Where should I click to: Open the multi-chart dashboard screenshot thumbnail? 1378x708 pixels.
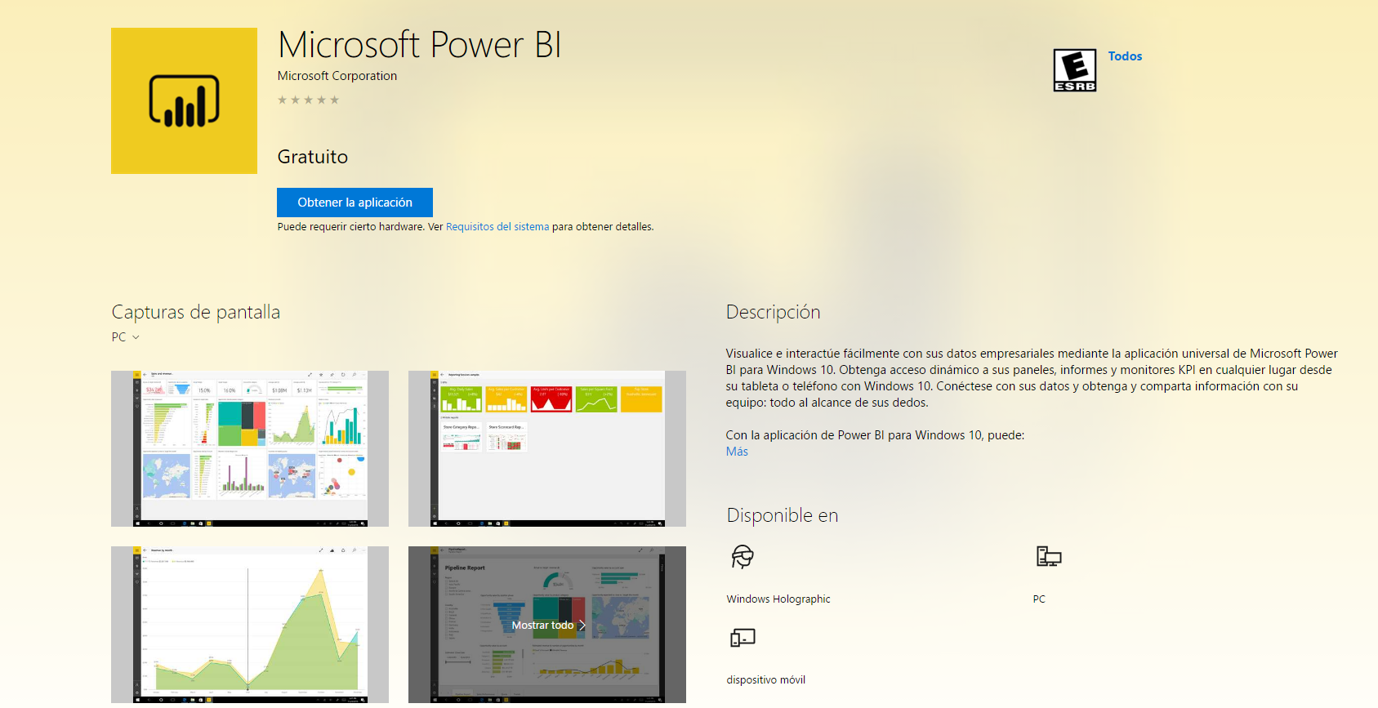[x=250, y=448]
